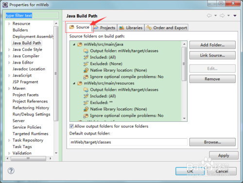
Task: Open the forward history dropdown arrow
Action: [228, 16]
